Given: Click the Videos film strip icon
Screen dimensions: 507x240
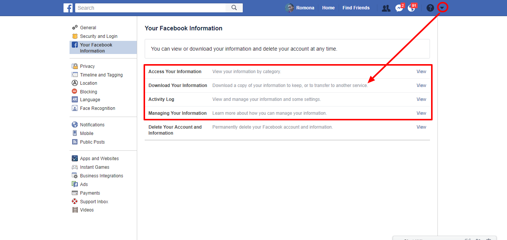Looking at the screenshot, I should (x=75, y=210).
